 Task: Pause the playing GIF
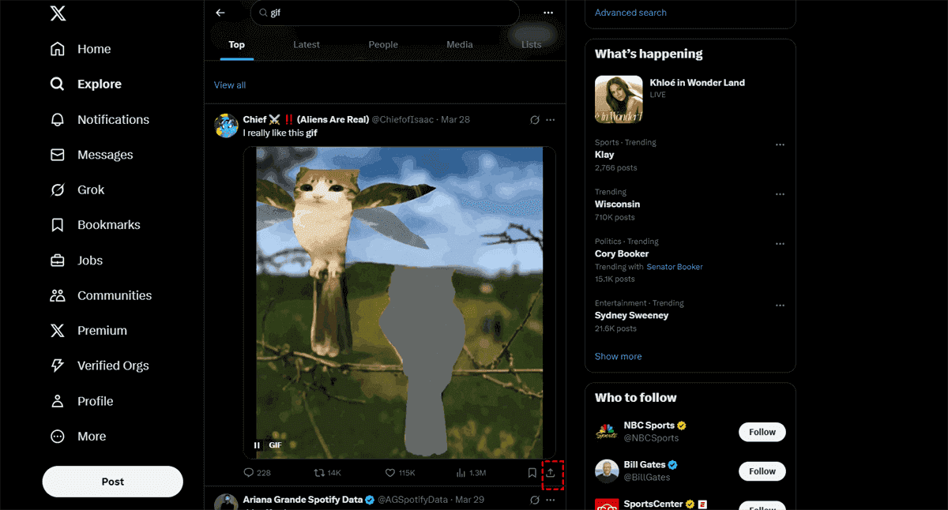[x=257, y=445]
